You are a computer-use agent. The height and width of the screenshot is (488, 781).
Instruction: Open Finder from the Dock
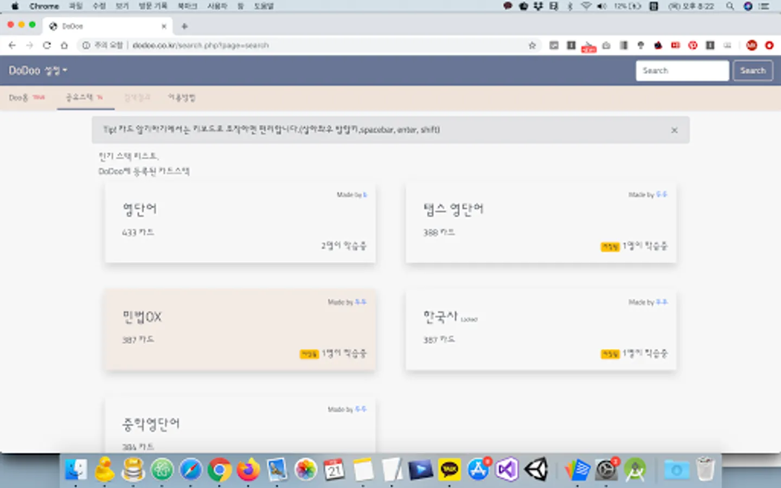pyautogui.click(x=76, y=470)
